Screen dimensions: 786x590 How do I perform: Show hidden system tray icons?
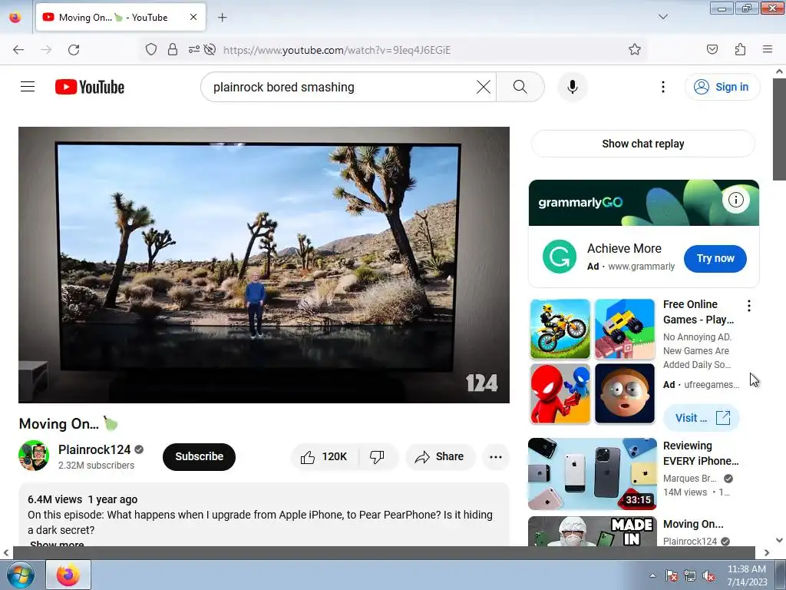[652, 575]
